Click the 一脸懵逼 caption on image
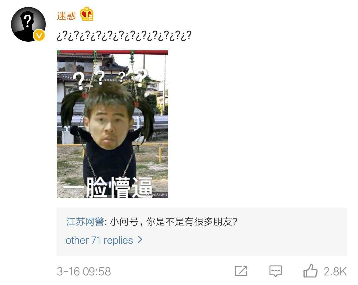The height and width of the screenshot is (285, 358). [108, 187]
